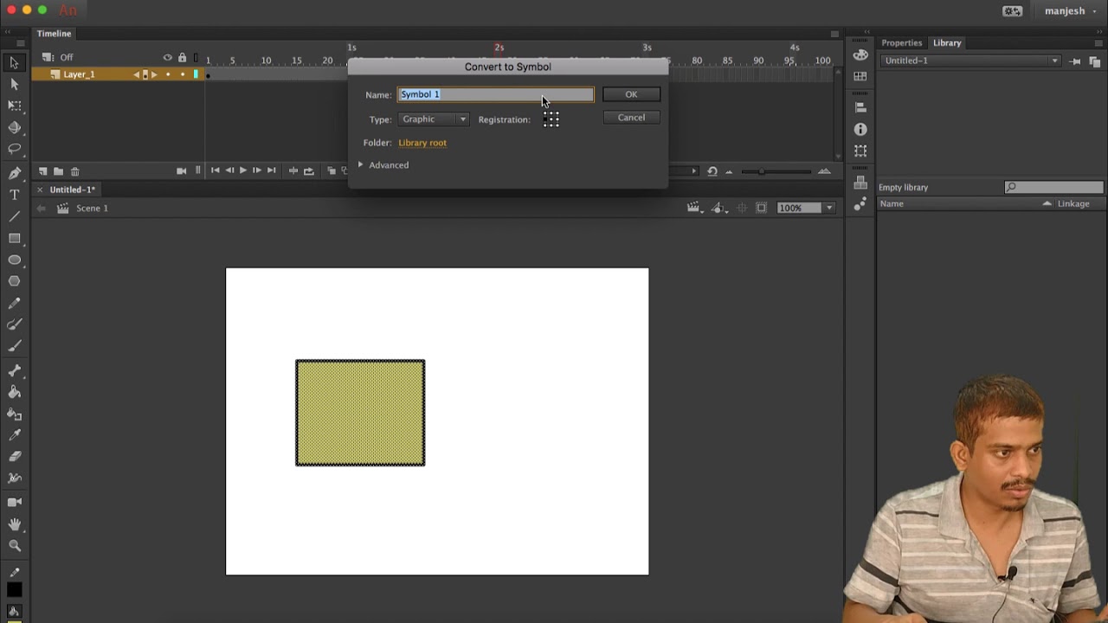Image resolution: width=1108 pixels, height=623 pixels.
Task: Switch to the Properties tab
Action: (902, 43)
